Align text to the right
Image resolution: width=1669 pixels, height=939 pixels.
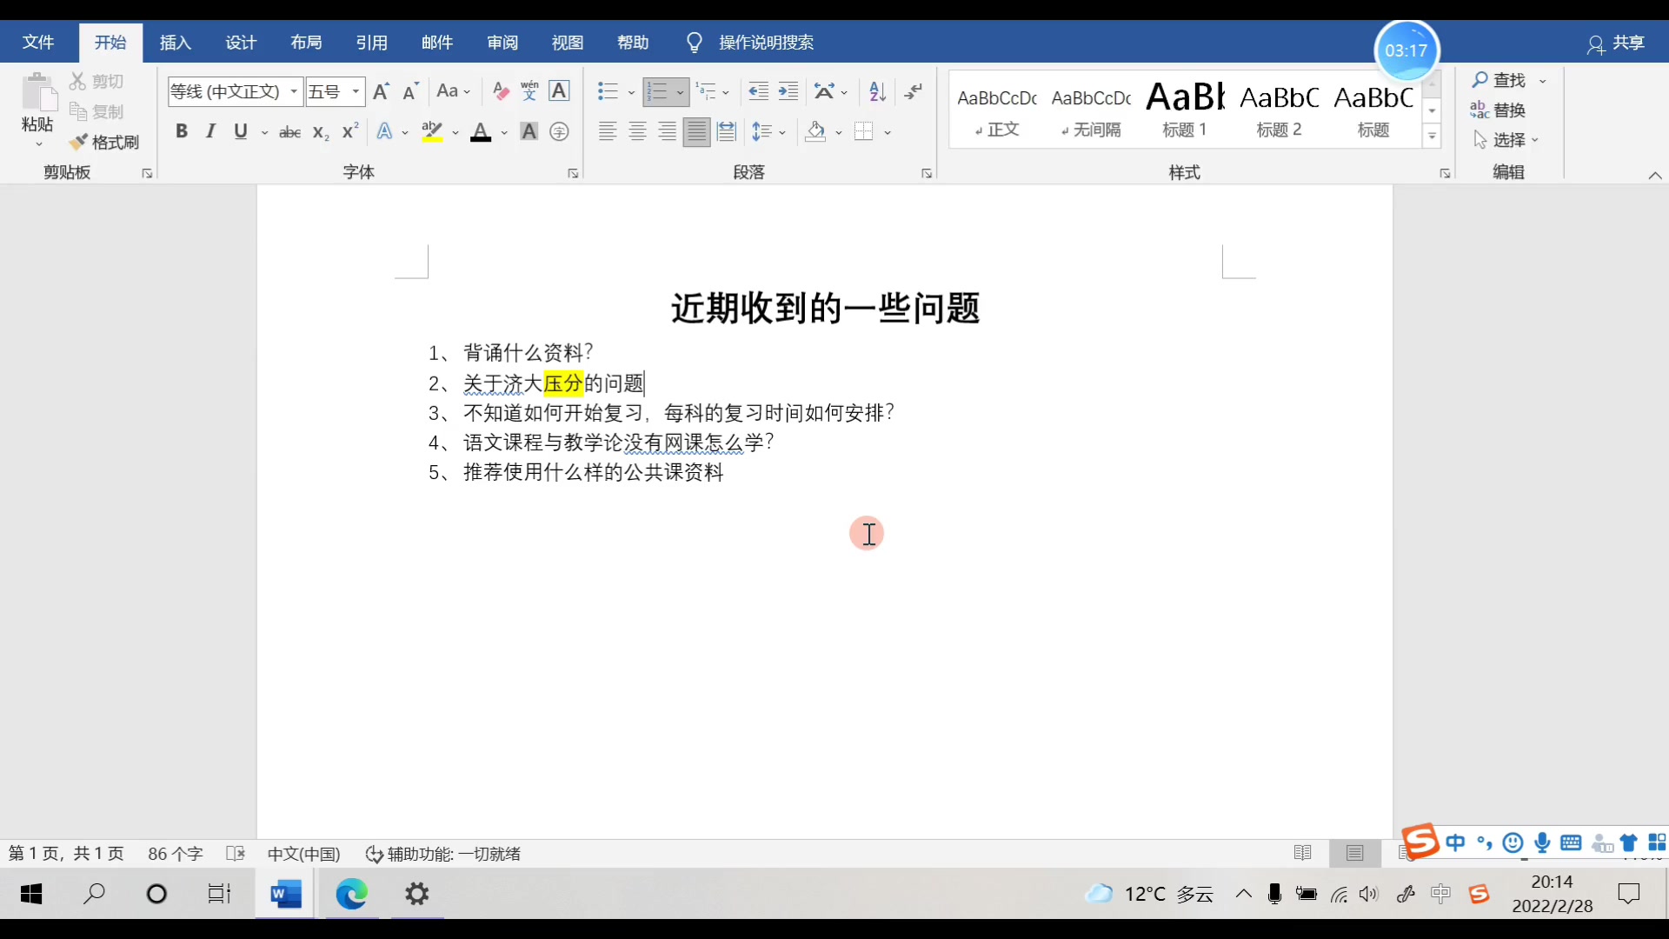click(x=667, y=132)
